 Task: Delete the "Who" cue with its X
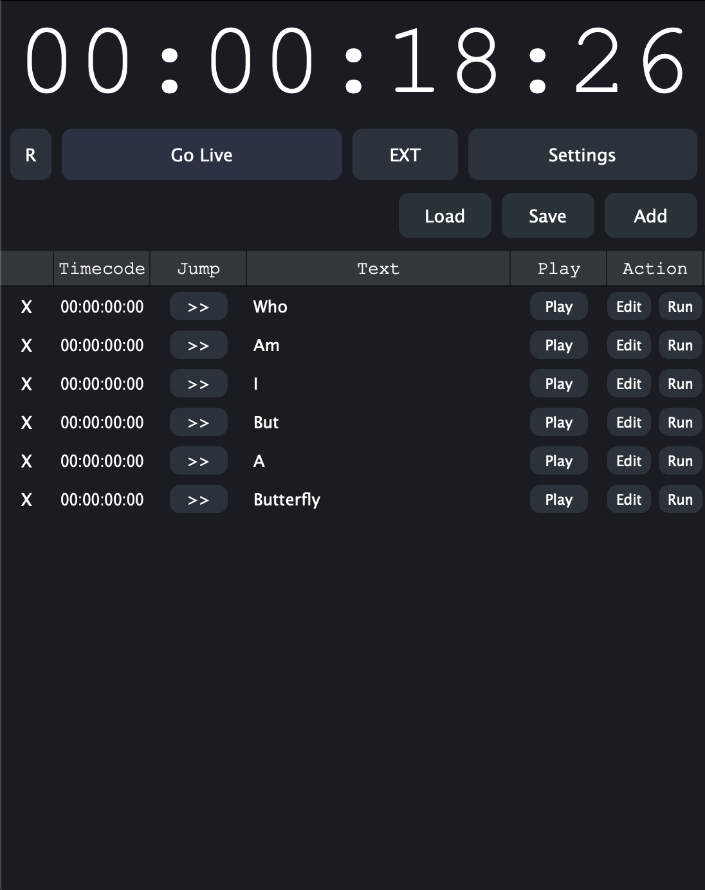point(26,307)
